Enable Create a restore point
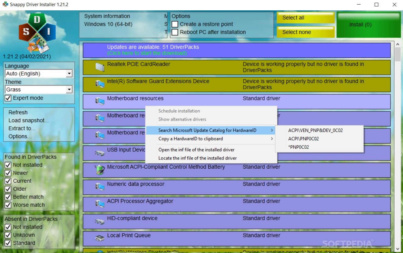Viewport: 403px width, 253px height. point(174,24)
